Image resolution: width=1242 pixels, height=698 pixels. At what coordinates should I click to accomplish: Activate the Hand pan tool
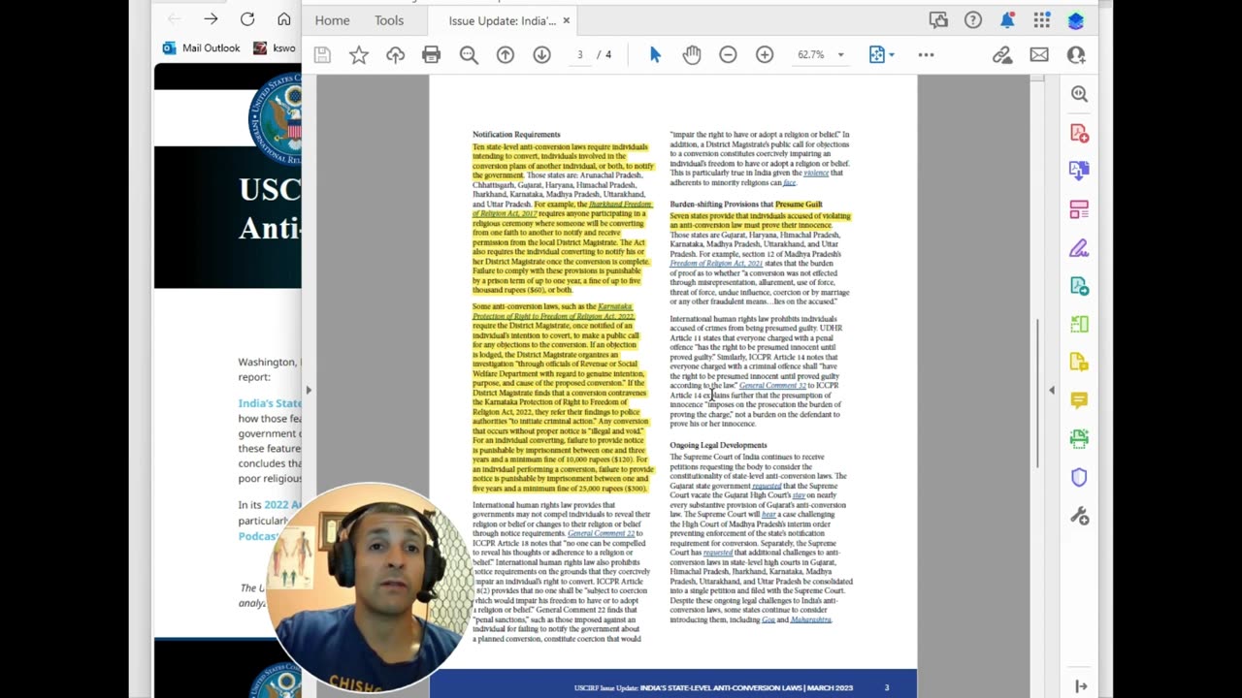(x=691, y=55)
